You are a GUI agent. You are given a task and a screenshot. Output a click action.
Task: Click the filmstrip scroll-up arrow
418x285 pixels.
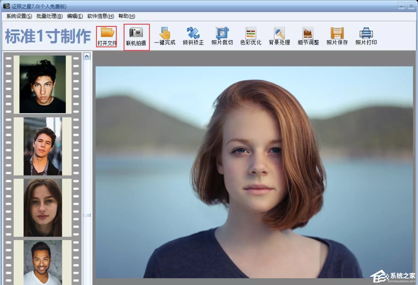(x=87, y=56)
